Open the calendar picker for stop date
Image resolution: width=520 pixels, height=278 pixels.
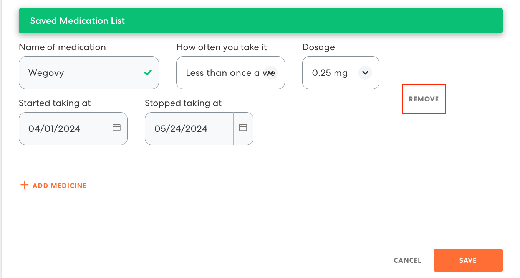[x=243, y=128]
